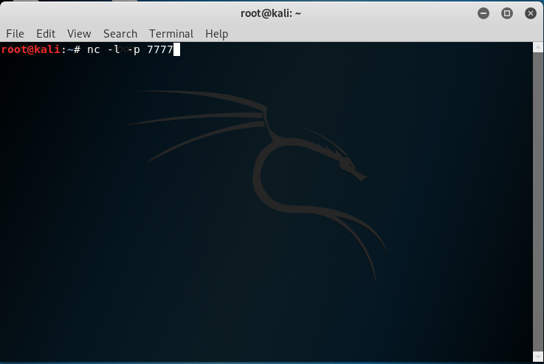
Task: Click the terminal vertical scrollbar track
Action: click(x=538, y=202)
